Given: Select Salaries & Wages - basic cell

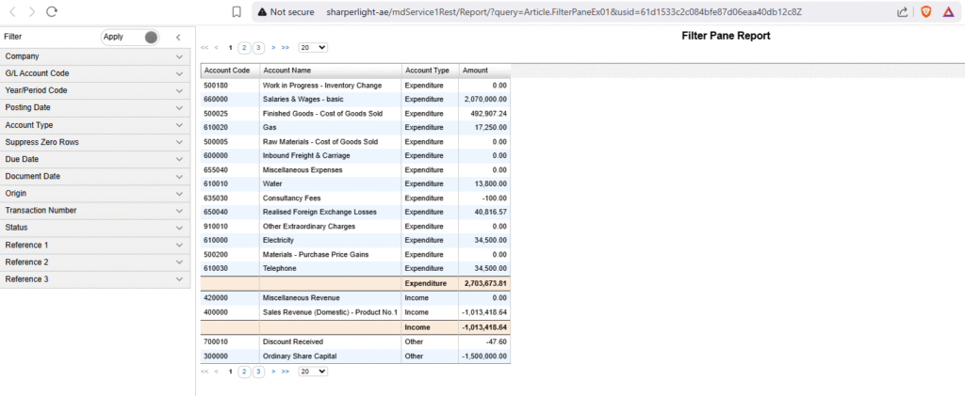Looking at the screenshot, I should (x=331, y=100).
